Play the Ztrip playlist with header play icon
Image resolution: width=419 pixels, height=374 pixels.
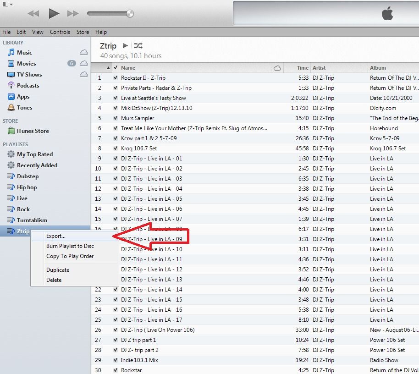125,46
